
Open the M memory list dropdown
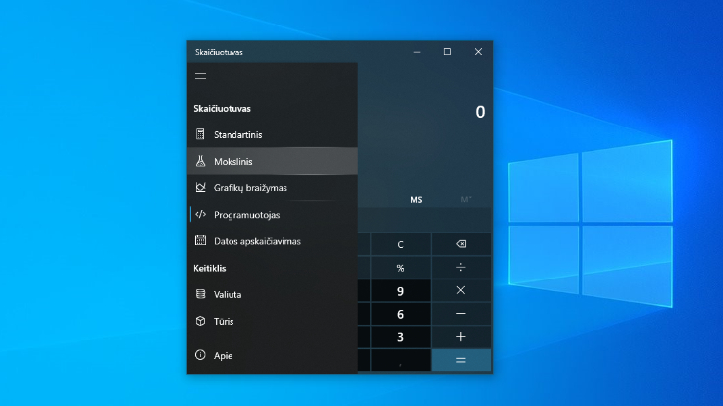click(466, 200)
